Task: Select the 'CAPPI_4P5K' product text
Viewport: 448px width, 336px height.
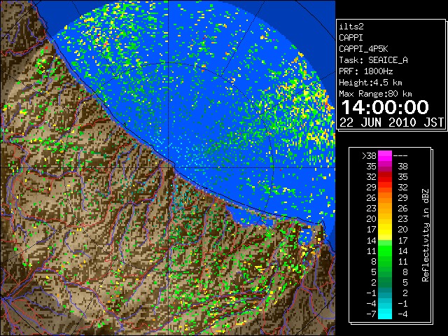Action: point(363,49)
